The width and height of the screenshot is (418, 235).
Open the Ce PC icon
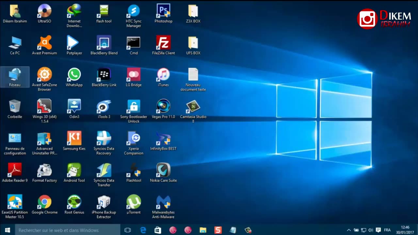pos(15,45)
